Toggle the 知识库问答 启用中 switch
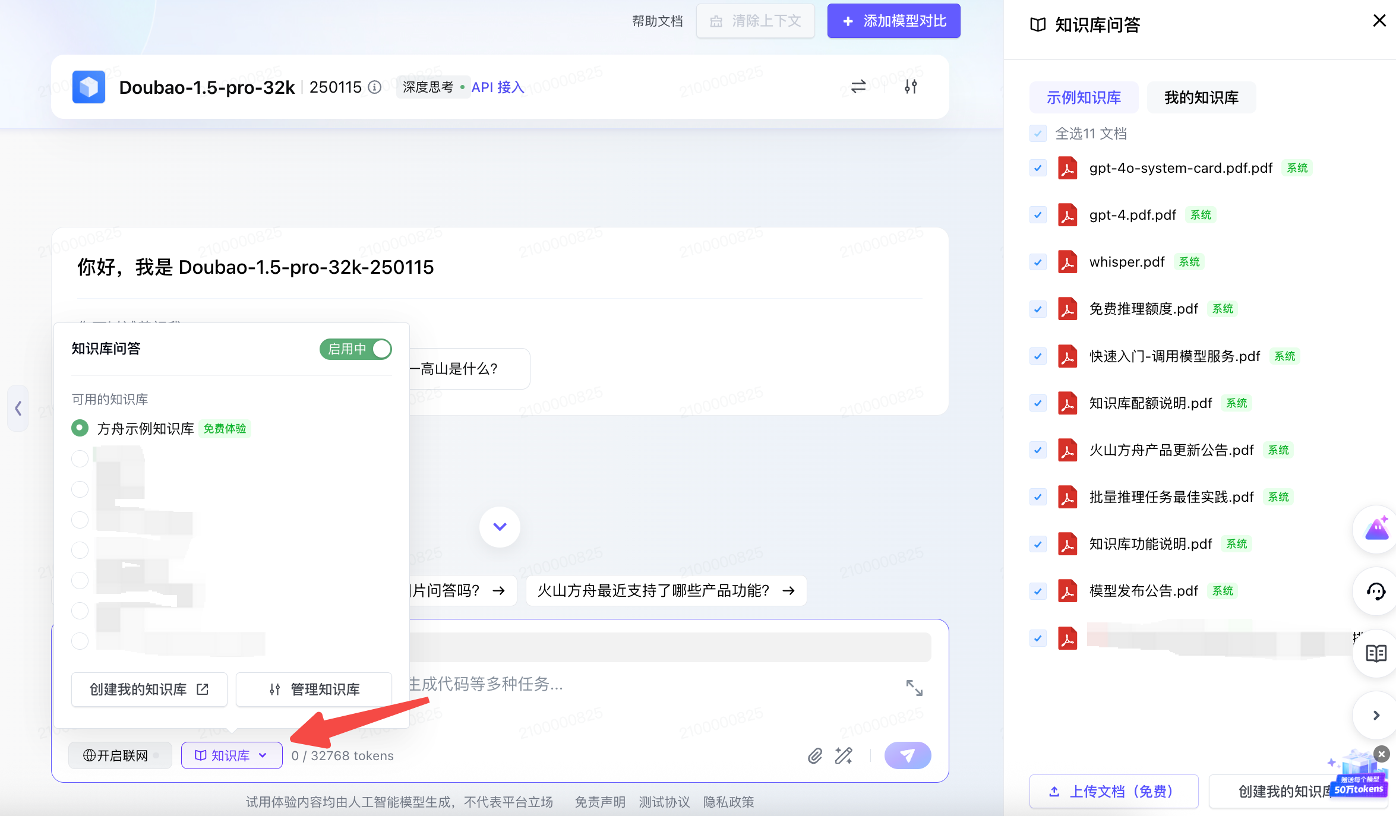The height and width of the screenshot is (816, 1396). click(356, 349)
